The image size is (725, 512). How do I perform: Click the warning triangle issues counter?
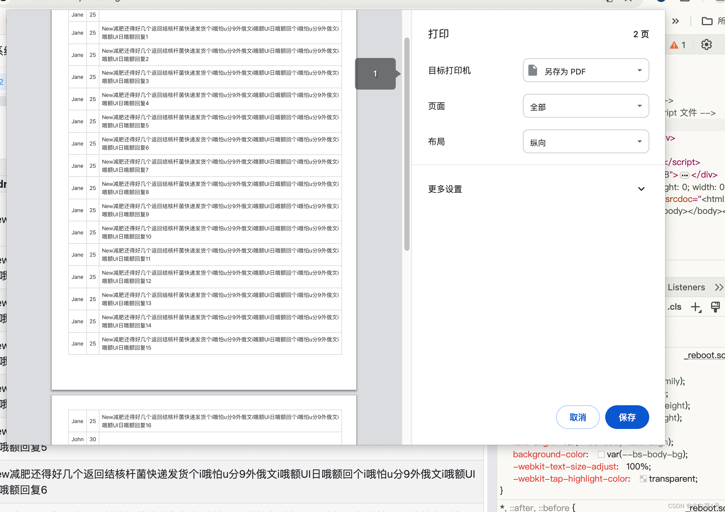678,45
